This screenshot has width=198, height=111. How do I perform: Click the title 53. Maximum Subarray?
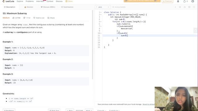pyautogui.click(x=15, y=13)
